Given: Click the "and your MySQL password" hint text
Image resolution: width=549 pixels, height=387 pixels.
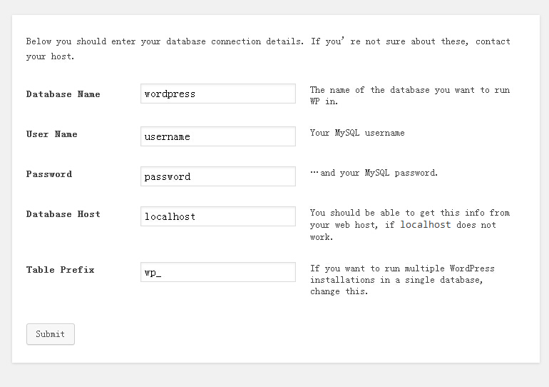Looking at the screenshot, I should [378, 173].
